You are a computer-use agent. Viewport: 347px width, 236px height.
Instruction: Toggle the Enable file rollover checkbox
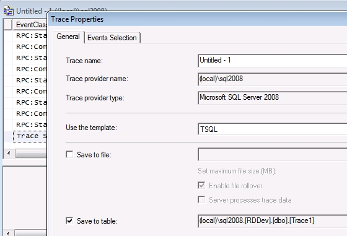click(x=201, y=185)
